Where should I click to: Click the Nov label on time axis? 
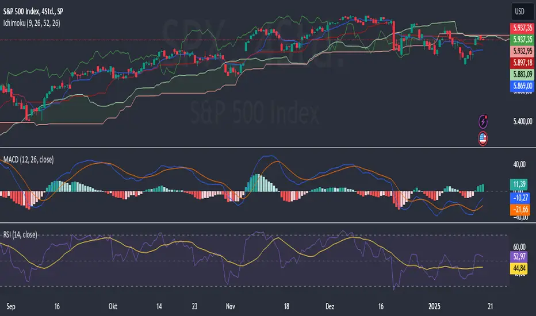click(x=231, y=306)
